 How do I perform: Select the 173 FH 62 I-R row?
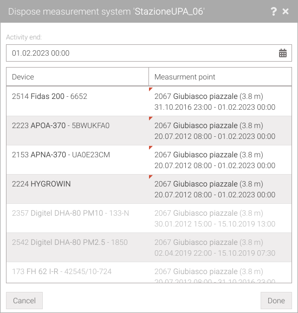click(149, 272)
